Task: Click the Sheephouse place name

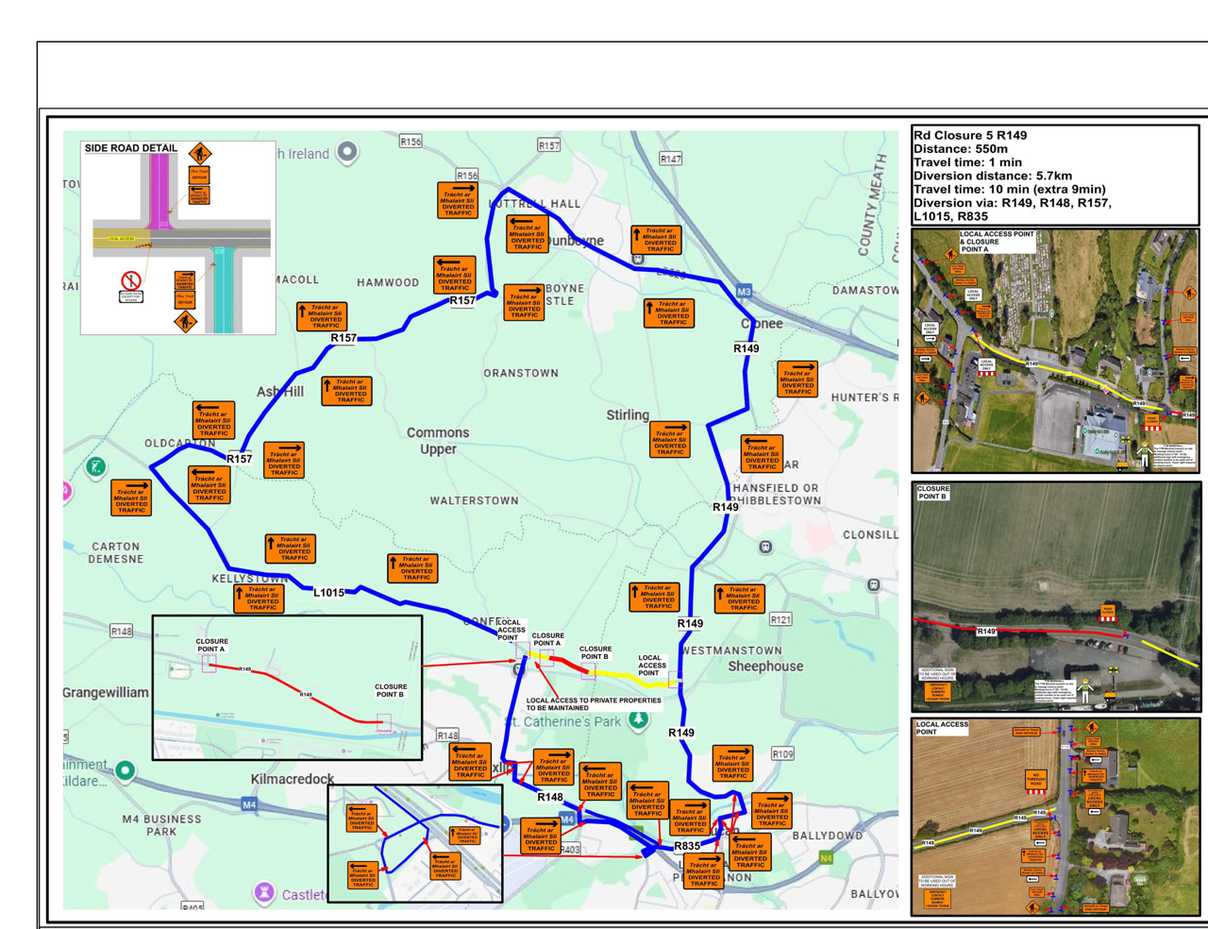Action: tap(765, 667)
